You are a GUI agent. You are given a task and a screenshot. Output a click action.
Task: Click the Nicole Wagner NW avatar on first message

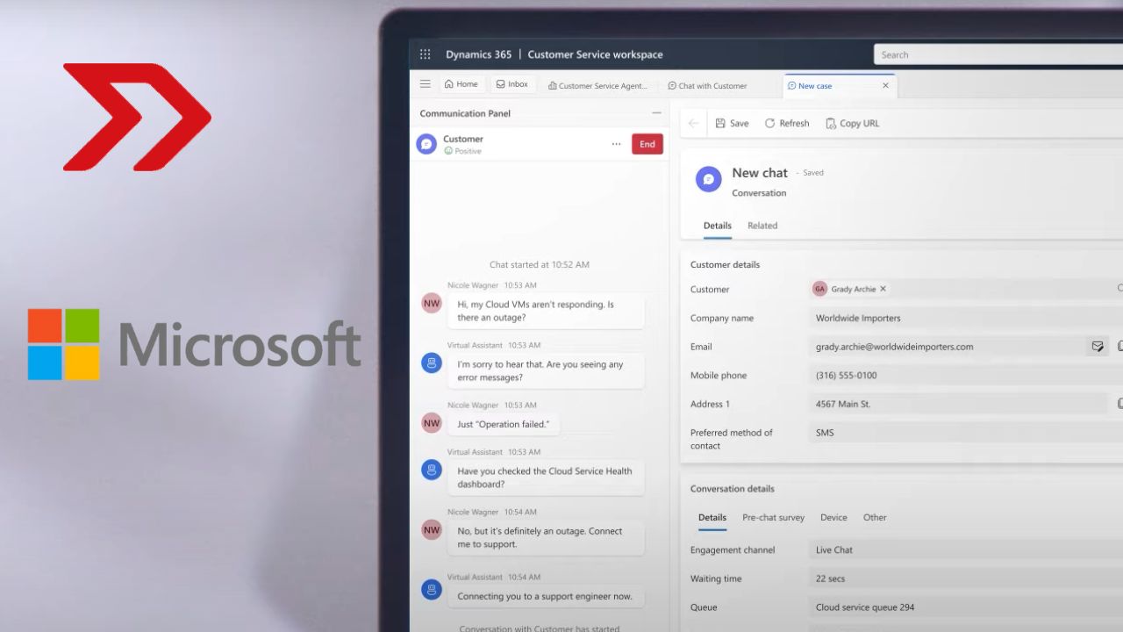pyautogui.click(x=431, y=304)
